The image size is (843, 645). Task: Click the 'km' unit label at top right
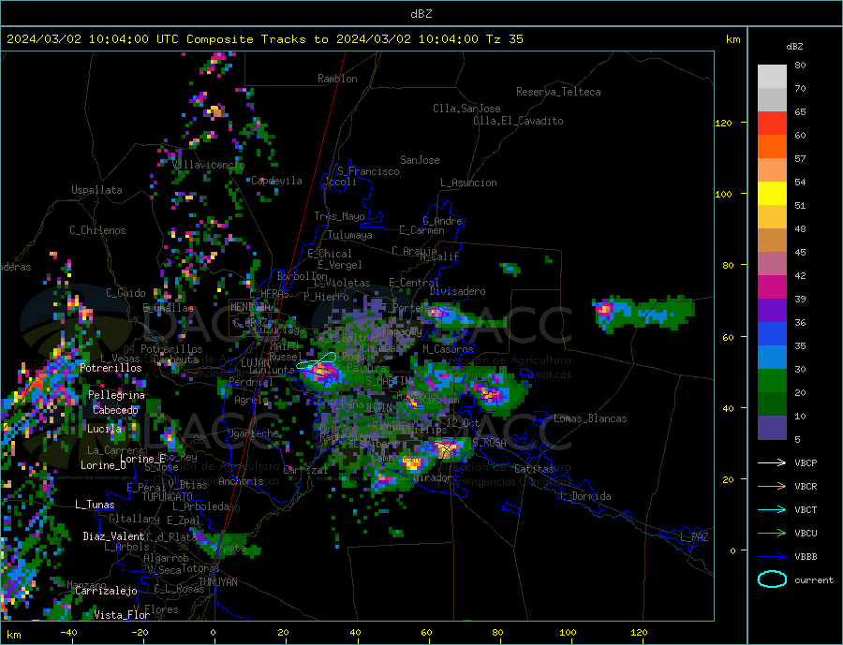[x=732, y=39]
